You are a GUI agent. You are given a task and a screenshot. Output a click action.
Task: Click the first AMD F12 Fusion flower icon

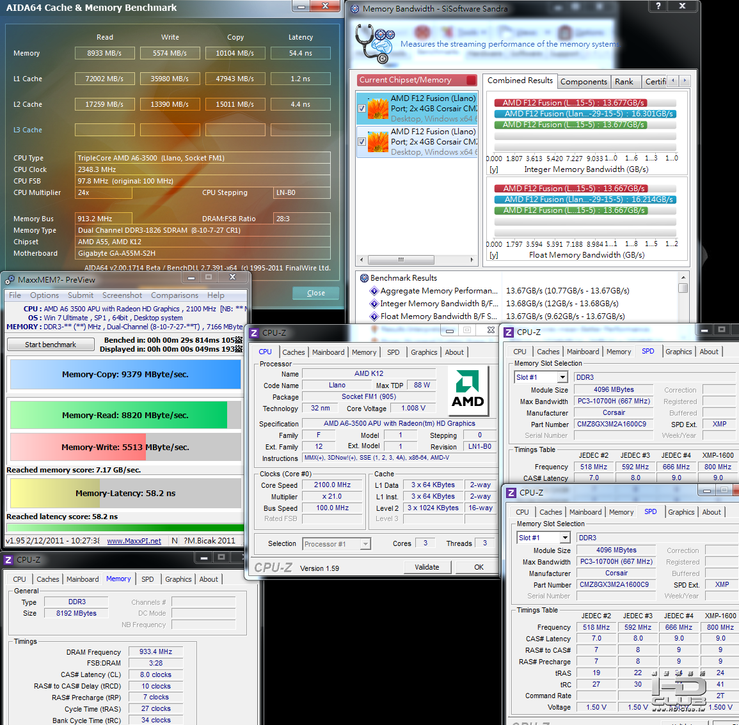point(377,108)
